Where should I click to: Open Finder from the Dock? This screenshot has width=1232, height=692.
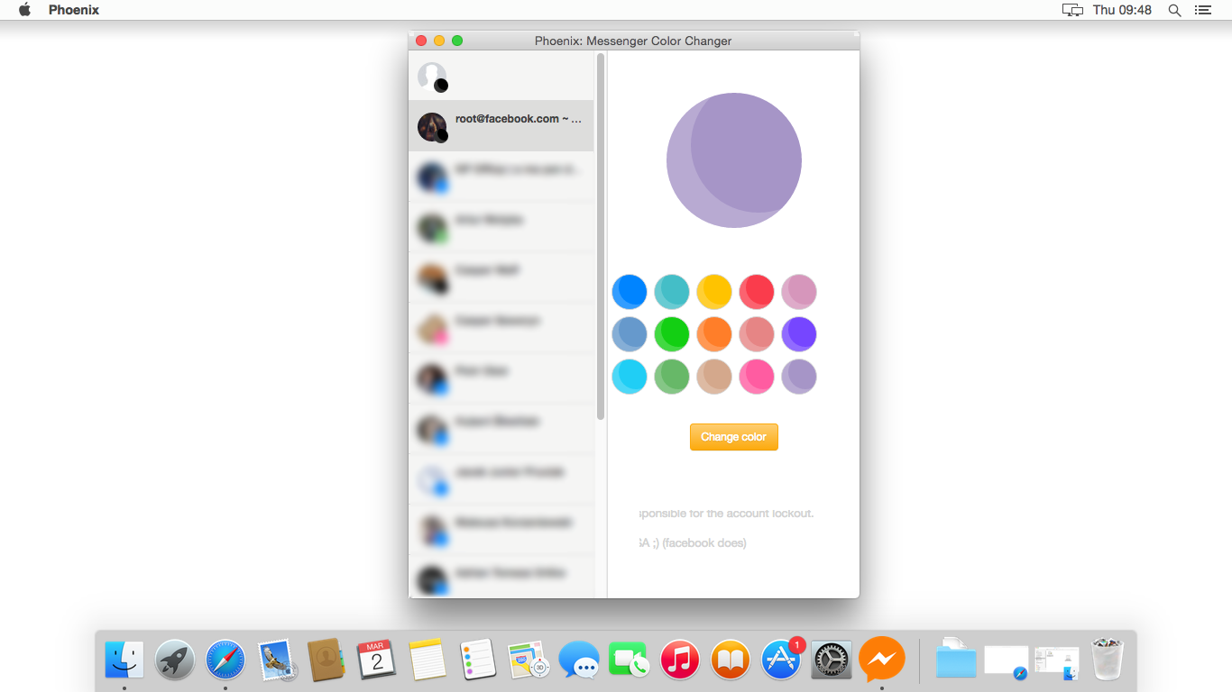[124, 660]
